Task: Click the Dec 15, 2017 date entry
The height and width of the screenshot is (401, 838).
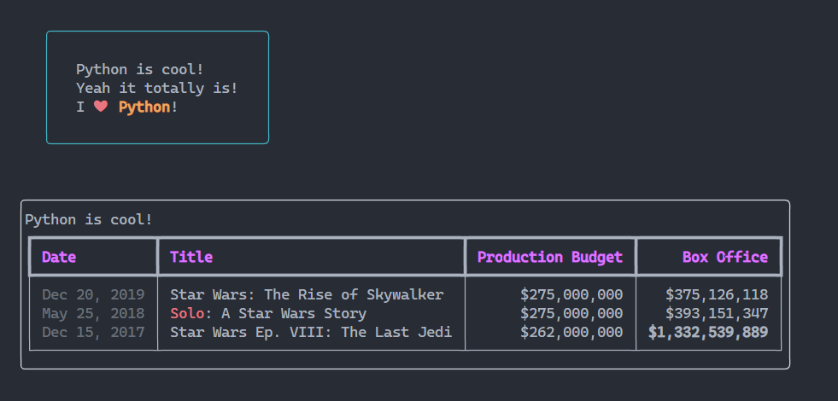Action: pyautogui.click(x=93, y=332)
